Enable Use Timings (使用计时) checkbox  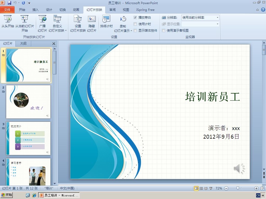[x=135, y=24]
